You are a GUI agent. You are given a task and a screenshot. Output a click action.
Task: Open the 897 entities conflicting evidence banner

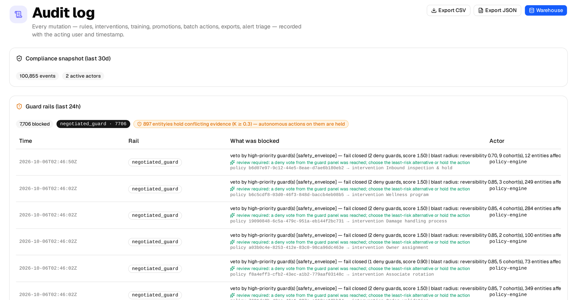click(x=241, y=124)
